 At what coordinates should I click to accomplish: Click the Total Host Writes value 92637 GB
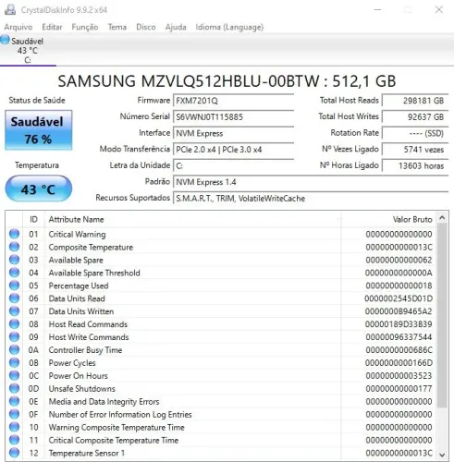415,117
